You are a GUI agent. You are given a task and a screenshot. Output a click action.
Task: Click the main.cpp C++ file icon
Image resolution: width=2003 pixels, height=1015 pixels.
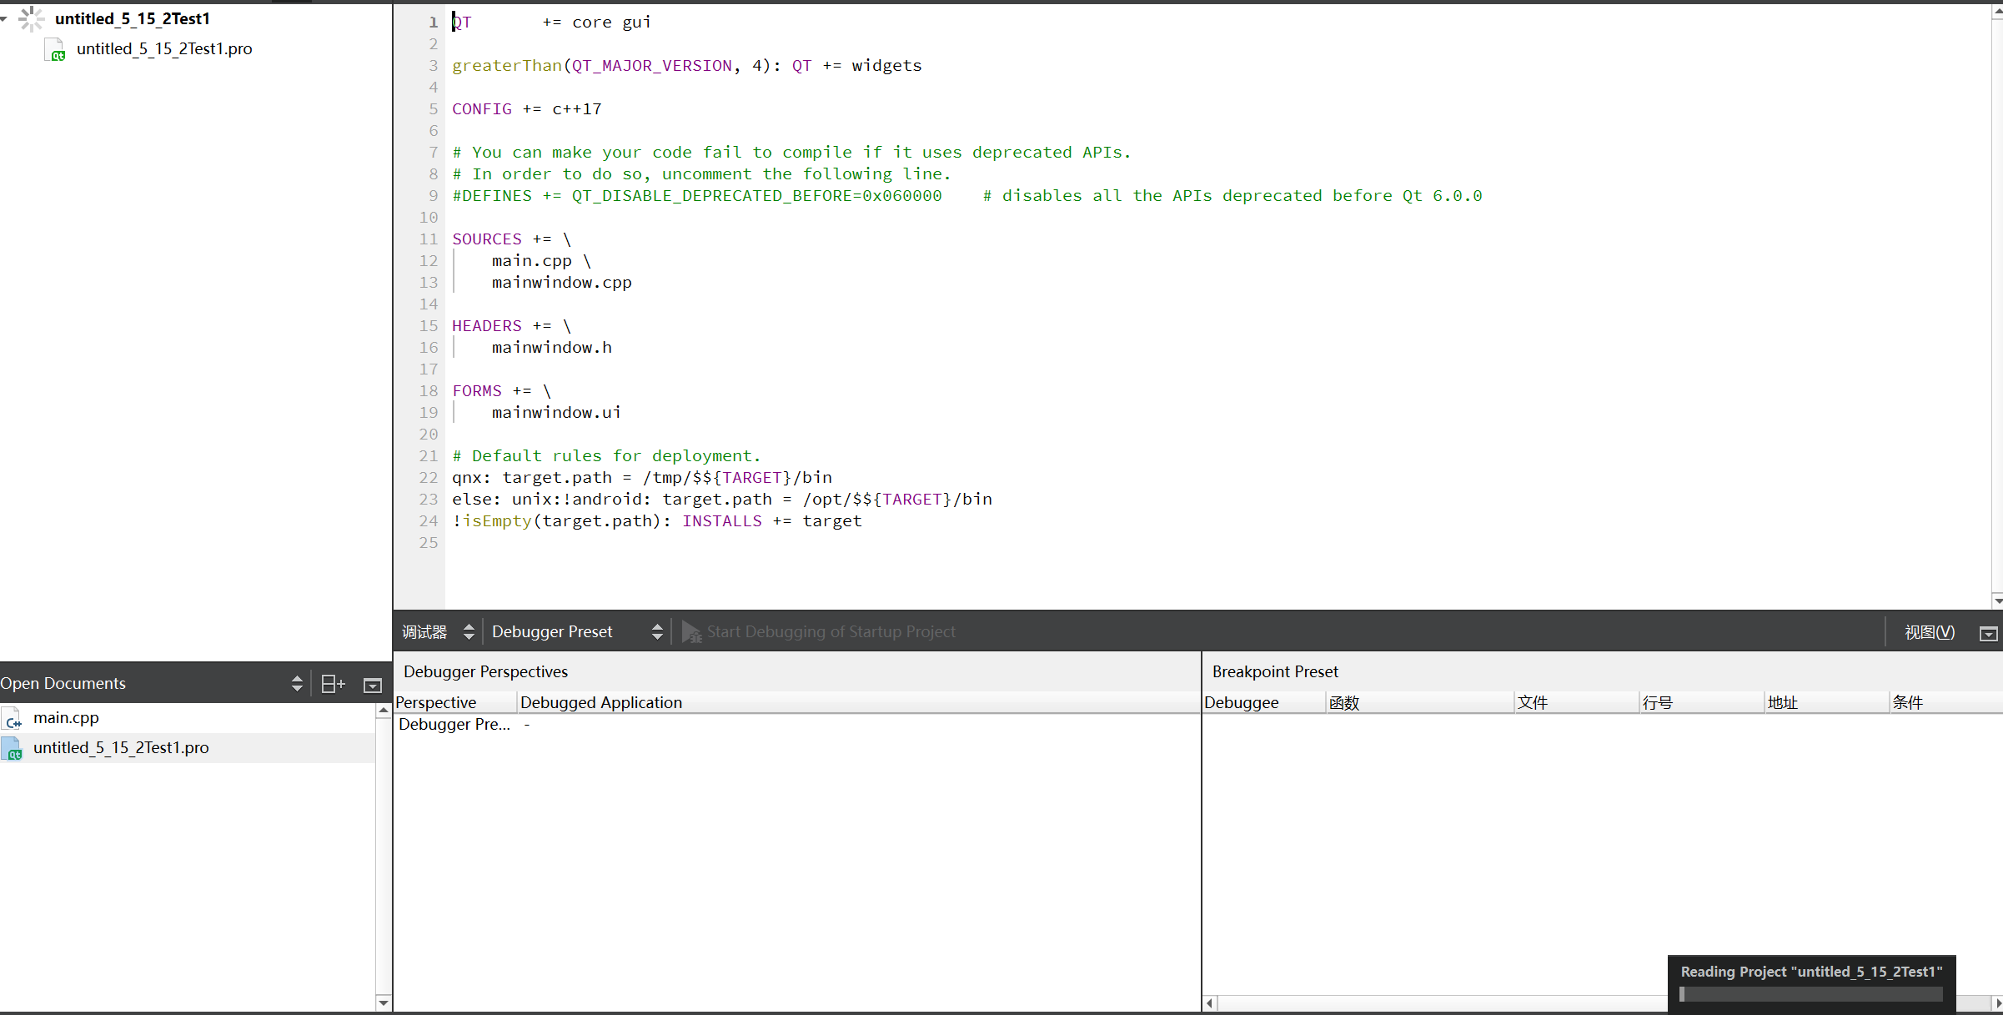tap(13, 719)
